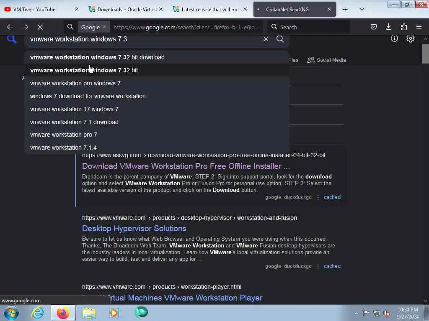
Task: Open SearXNG preferences gear icon
Action: pos(410,38)
